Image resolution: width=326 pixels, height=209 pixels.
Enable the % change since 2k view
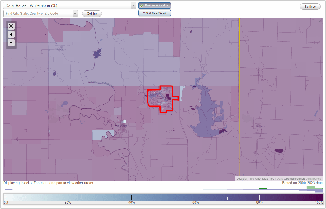point(154,12)
